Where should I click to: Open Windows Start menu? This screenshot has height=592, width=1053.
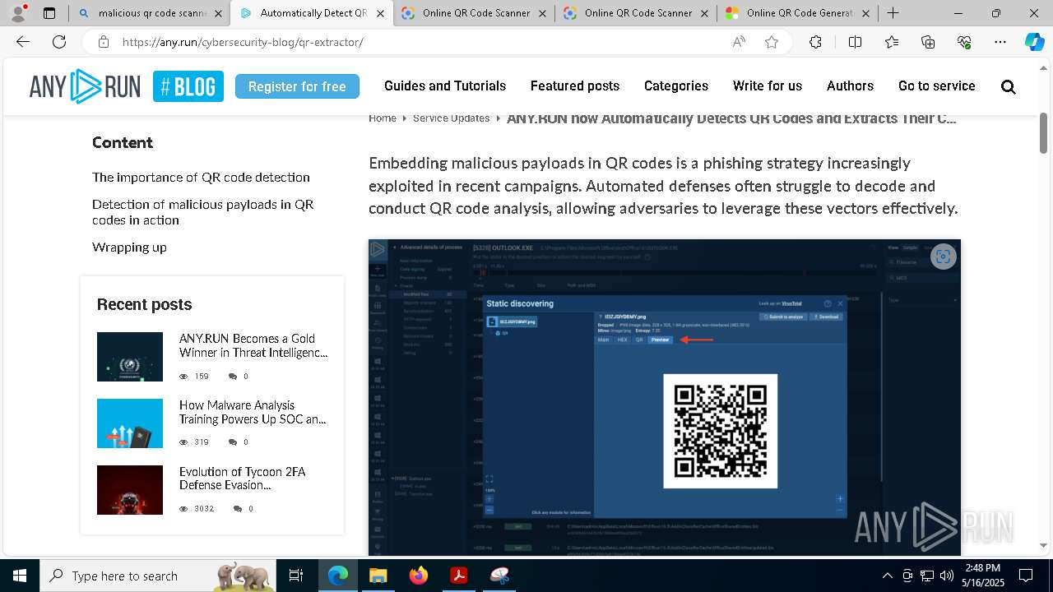(x=20, y=576)
